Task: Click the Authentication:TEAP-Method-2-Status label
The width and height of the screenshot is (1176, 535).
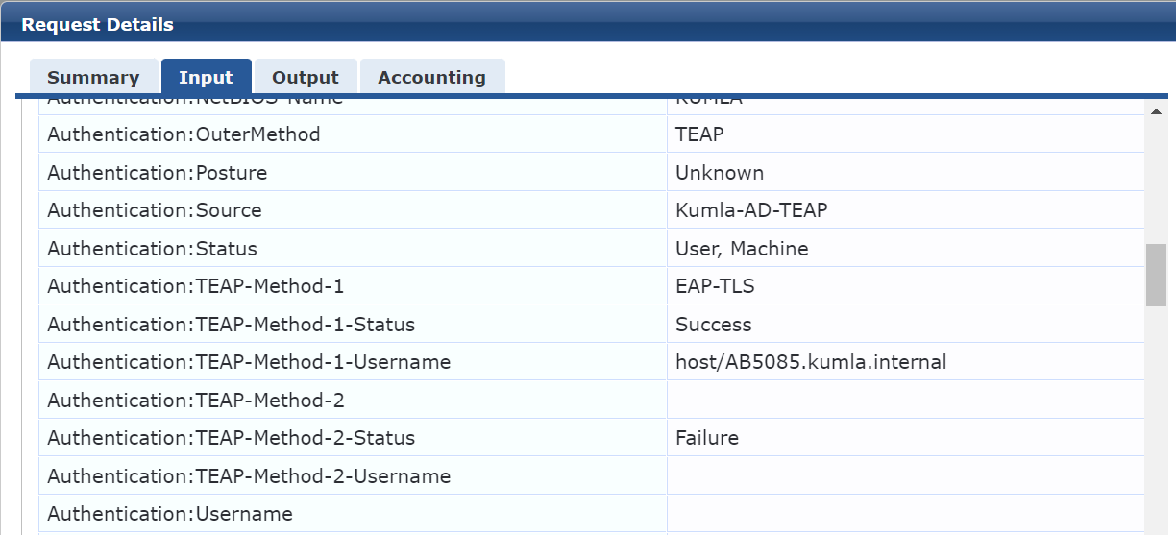Action: 232,438
